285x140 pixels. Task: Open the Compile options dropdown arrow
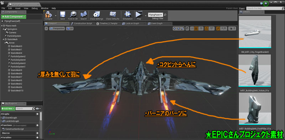tap(56, 16)
